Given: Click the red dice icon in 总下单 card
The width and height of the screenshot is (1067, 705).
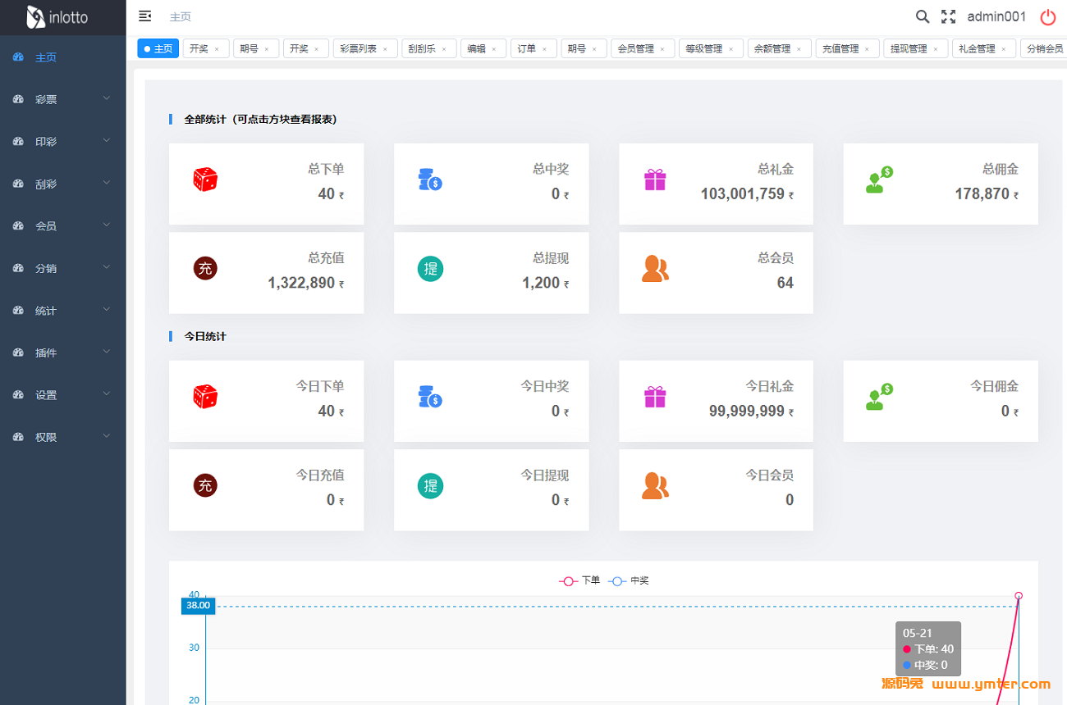Looking at the screenshot, I should coord(205,180).
